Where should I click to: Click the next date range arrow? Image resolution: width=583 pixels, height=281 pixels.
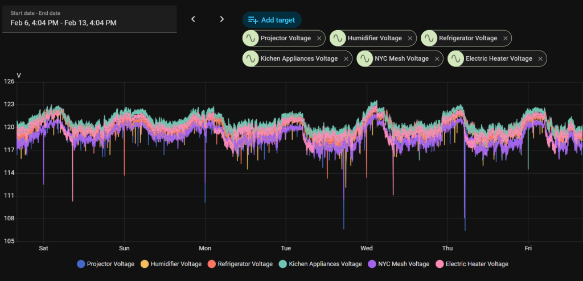pos(222,19)
